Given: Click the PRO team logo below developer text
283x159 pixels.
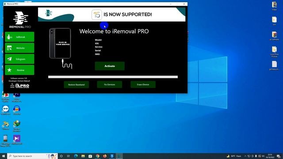Looking at the screenshot, I should 19,86.
